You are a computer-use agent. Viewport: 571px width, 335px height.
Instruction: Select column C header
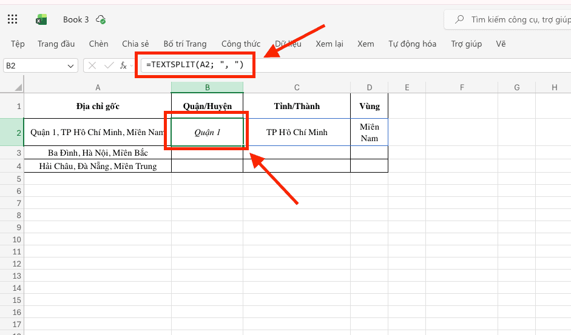(x=297, y=87)
